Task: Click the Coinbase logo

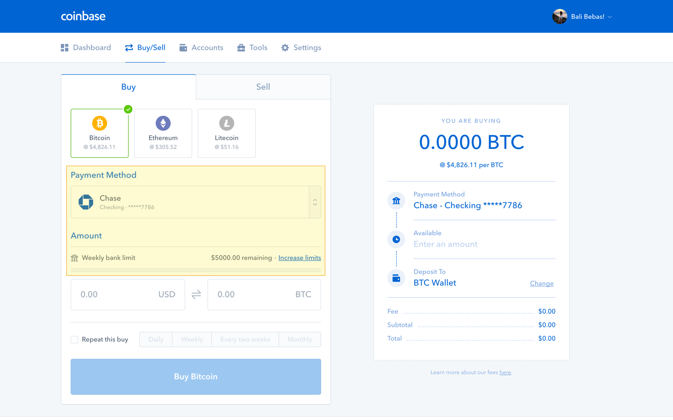Action: pos(83,16)
